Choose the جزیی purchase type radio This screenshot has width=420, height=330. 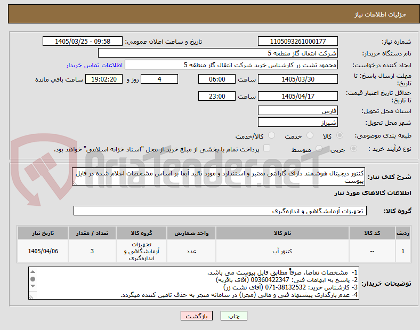pyautogui.click(x=353, y=148)
